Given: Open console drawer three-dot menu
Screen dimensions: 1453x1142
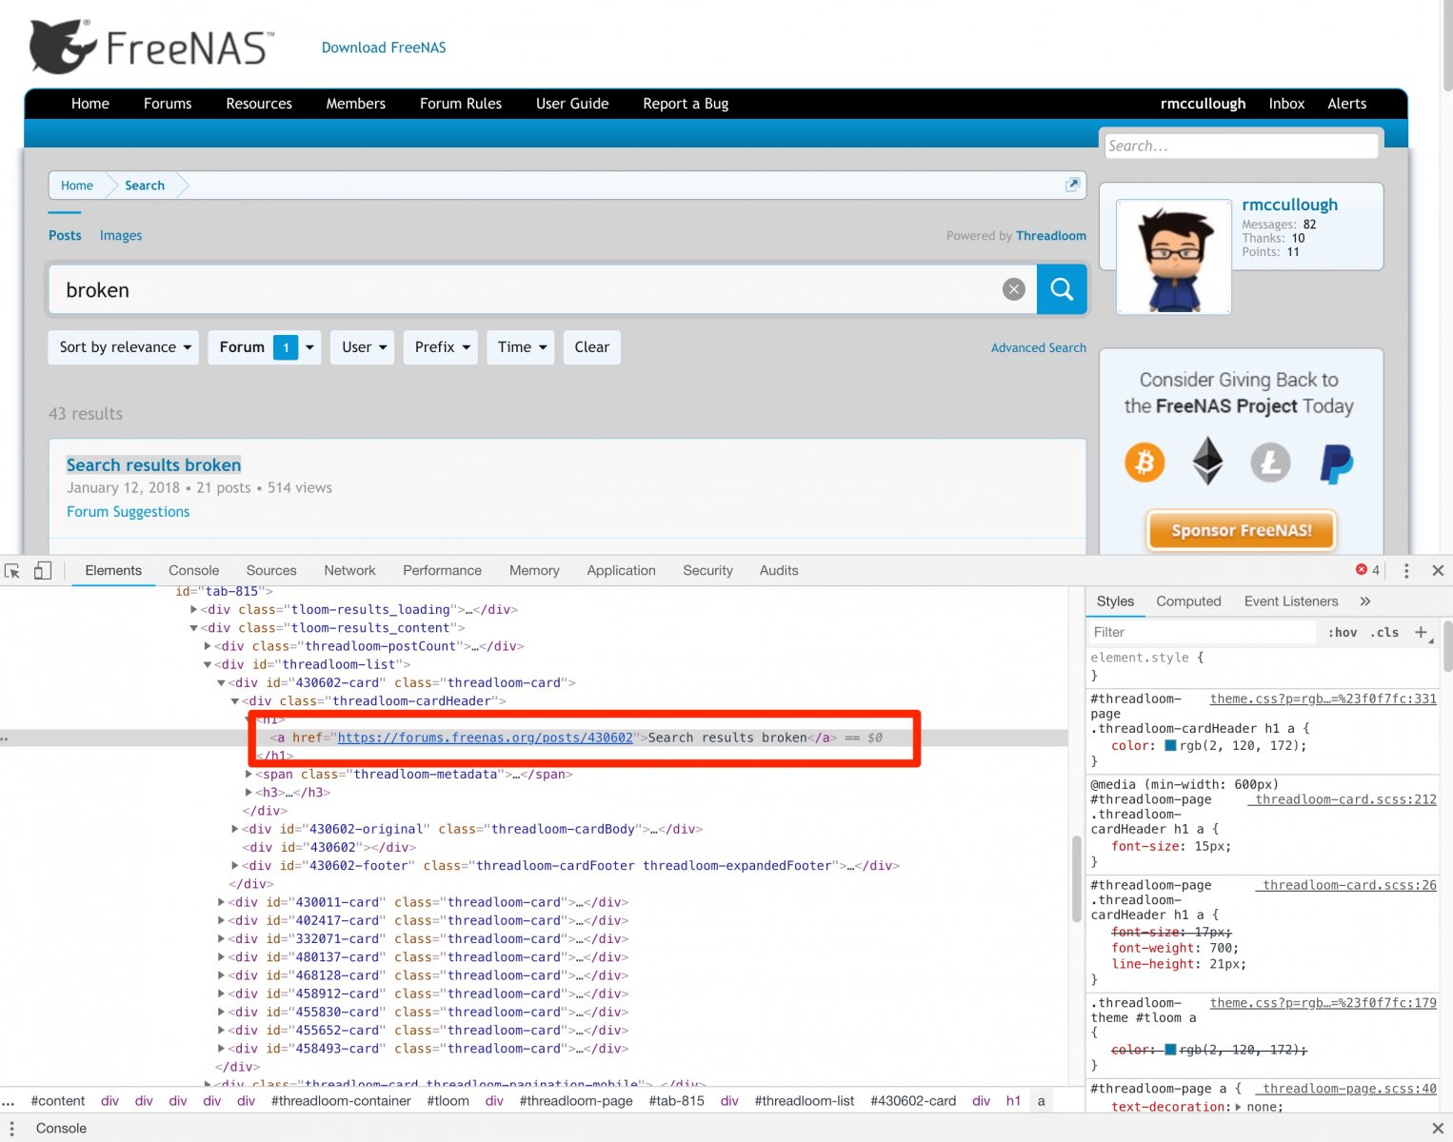Looking at the screenshot, I should click(11, 1128).
